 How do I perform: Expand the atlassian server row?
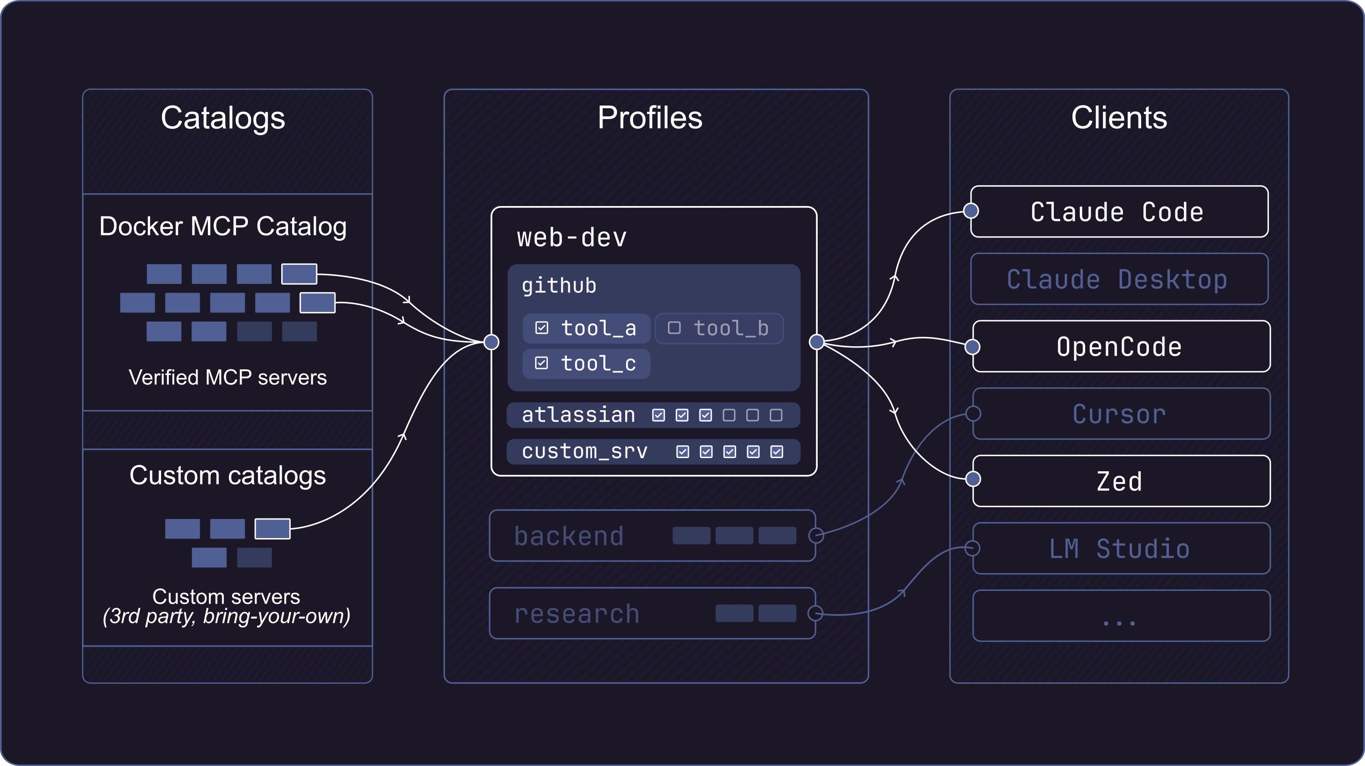653,415
